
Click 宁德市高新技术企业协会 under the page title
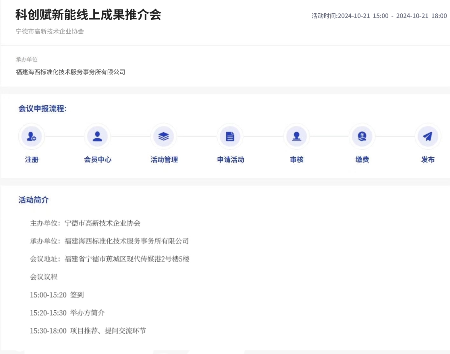click(x=50, y=31)
